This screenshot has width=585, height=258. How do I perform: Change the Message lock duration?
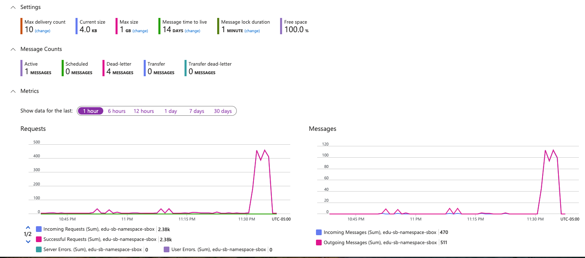point(252,31)
